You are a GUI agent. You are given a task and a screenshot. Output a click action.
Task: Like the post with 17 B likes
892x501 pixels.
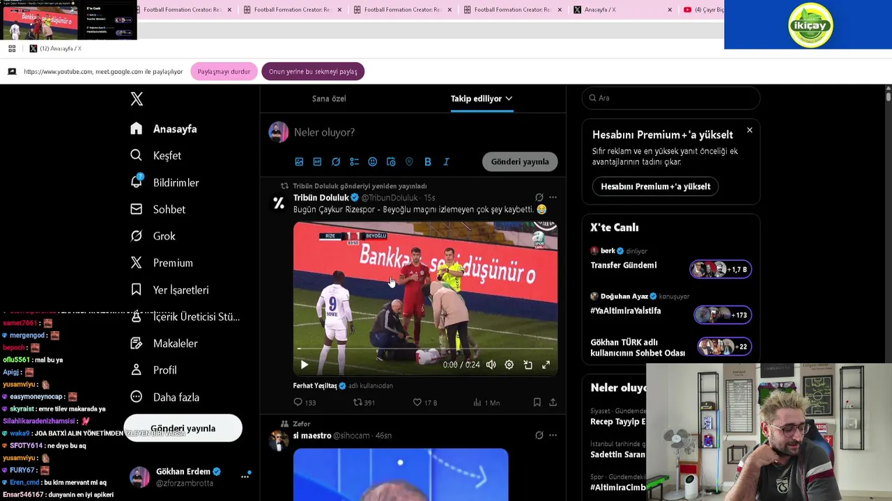[425, 402]
